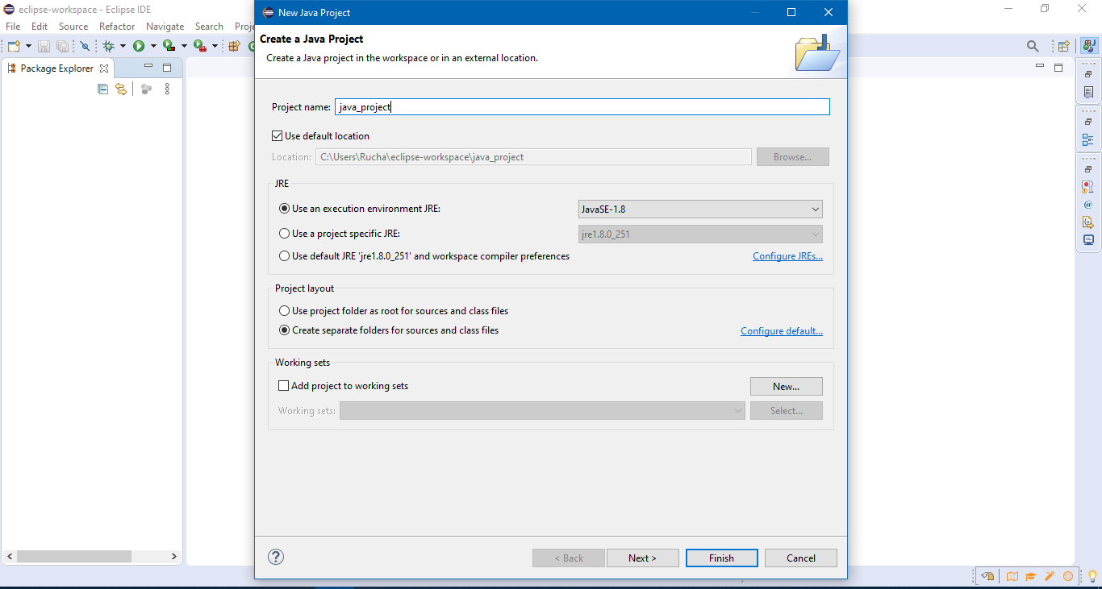Click the Configure JREs link
This screenshot has height=589, width=1102.
[x=787, y=255]
